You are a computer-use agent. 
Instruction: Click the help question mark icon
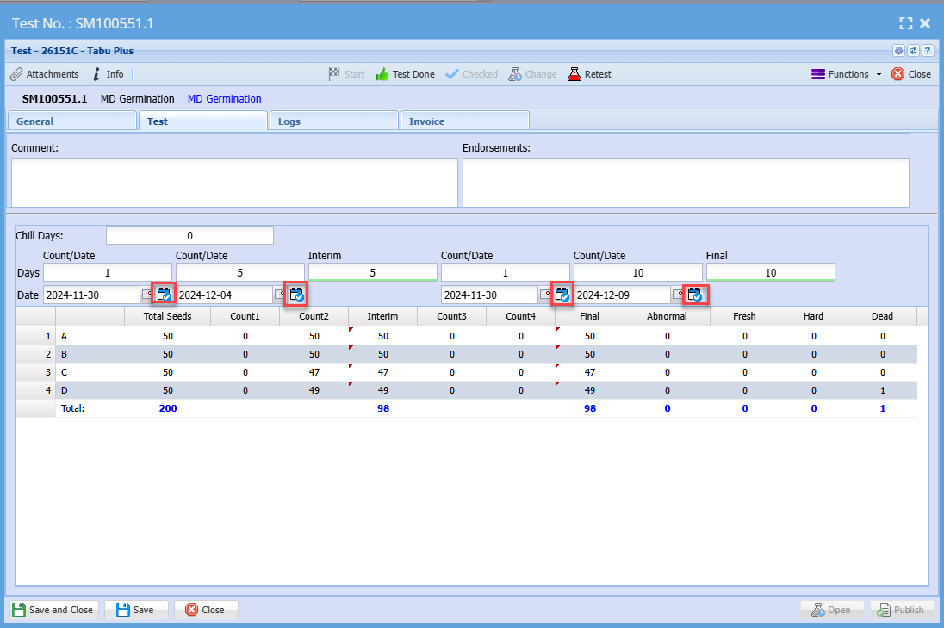point(928,51)
